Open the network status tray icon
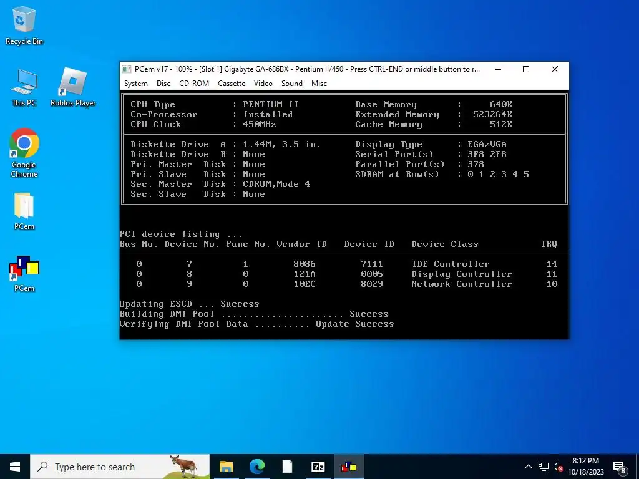 click(x=544, y=467)
